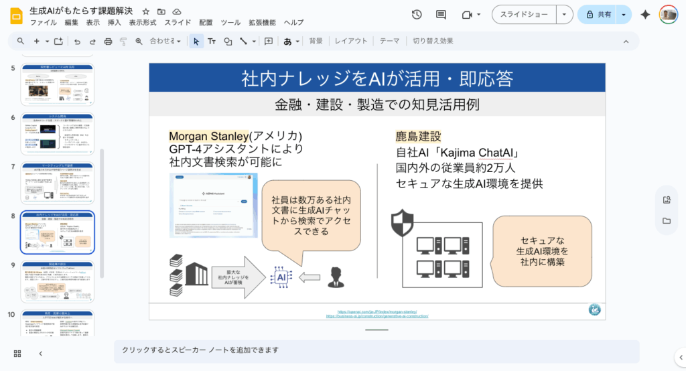
Task: Select slide 9 thumbnail
Action: coord(58,282)
